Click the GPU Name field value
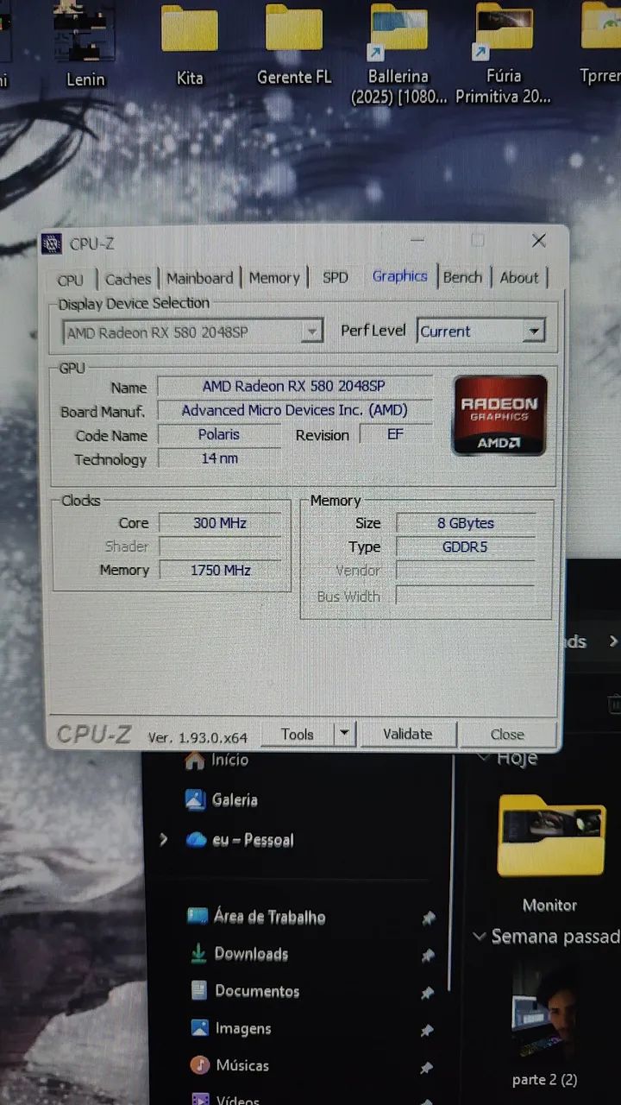The image size is (621, 1105). pyautogui.click(x=294, y=386)
